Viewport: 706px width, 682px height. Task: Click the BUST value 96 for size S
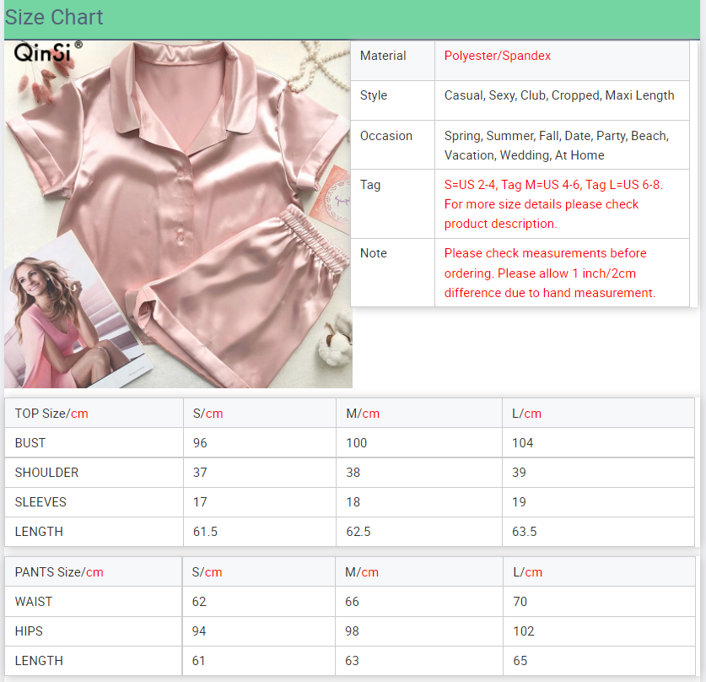point(200,443)
